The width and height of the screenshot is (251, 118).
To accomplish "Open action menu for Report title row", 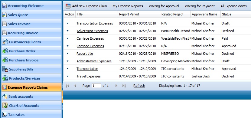I will click(67, 54).
